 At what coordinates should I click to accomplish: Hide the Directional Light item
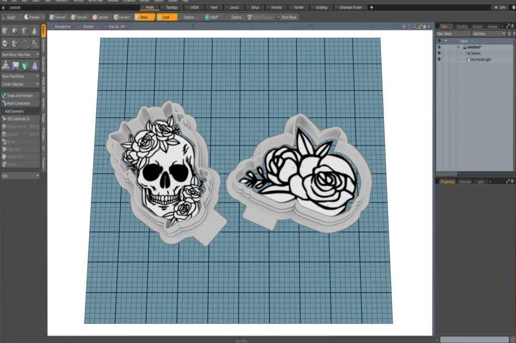pos(439,59)
